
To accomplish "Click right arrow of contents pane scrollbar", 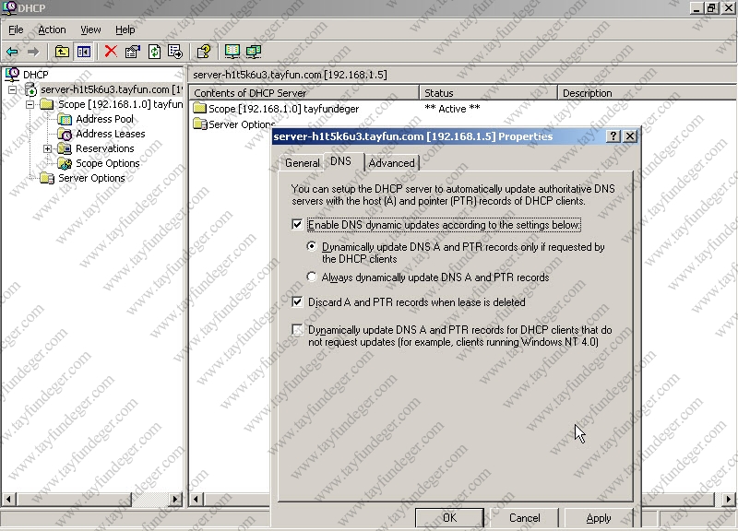I will click(728, 499).
